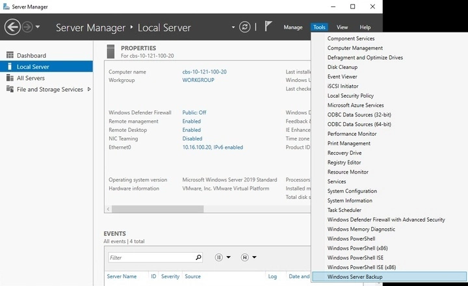Launch Windows PowerShell (x86)
This screenshot has height=286, width=468.
tap(357, 249)
